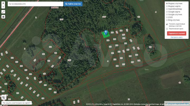Click parcel label 212

pos(12,58)
